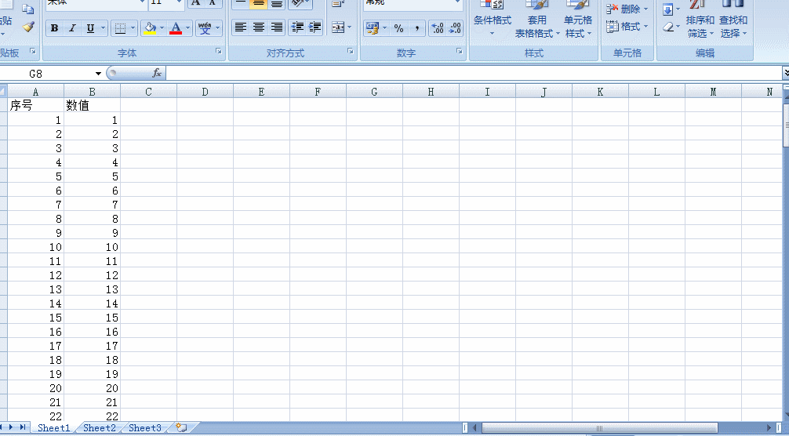This screenshot has width=789, height=436.
Task: Select cell B1 containing 数值
Action: pyautogui.click(x=92, y=105)
